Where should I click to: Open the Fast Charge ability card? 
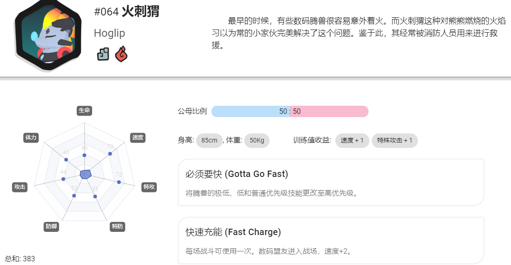click(331, 240)
